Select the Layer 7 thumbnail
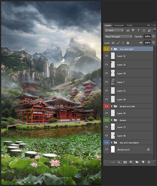157x186 pixels. (x=113, y=82)
